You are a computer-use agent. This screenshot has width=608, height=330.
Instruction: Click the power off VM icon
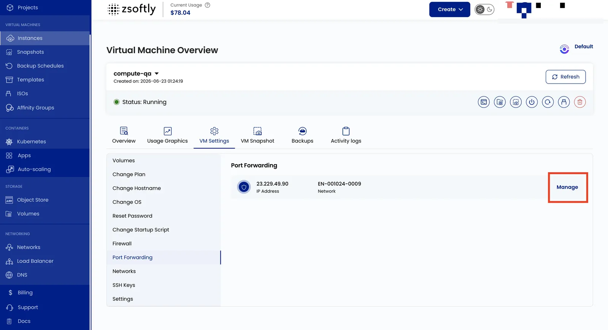click(x=532, y=102)
